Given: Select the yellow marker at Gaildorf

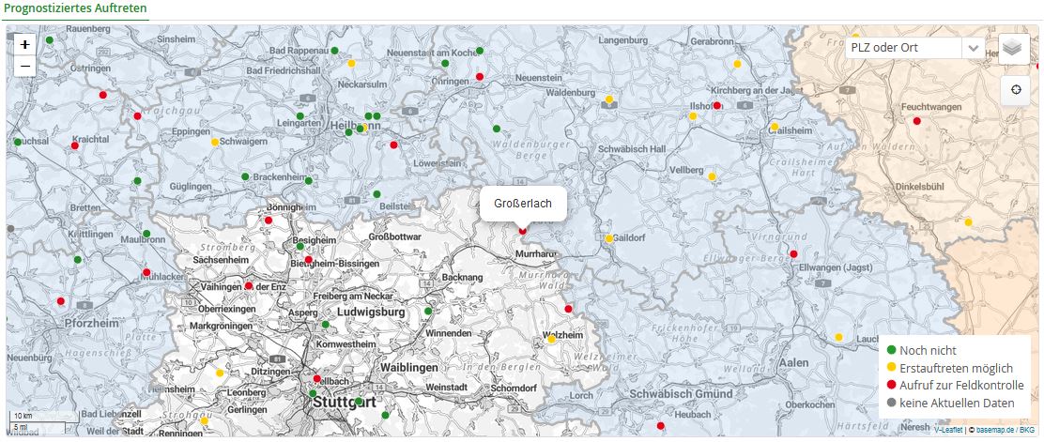Looking at the screenshot, I should [x=609, y=238].
